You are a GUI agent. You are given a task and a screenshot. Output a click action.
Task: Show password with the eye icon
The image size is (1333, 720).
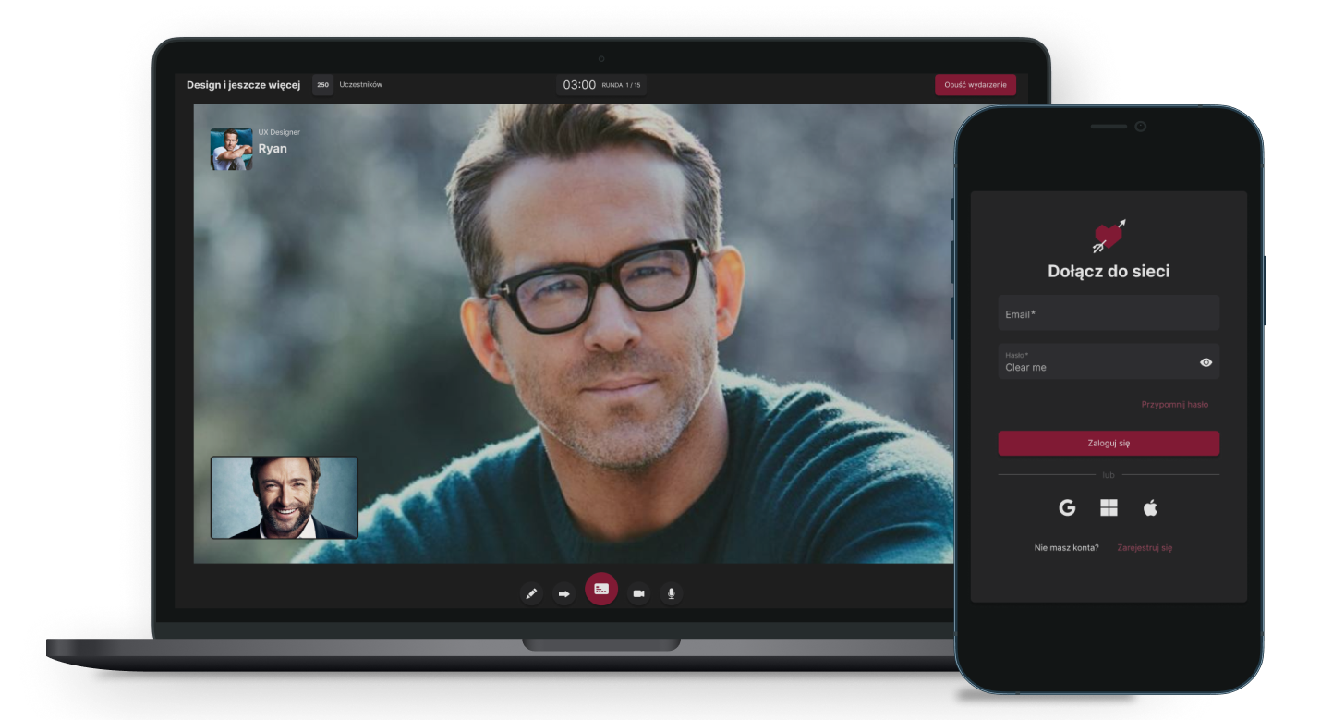point(1206,362)
